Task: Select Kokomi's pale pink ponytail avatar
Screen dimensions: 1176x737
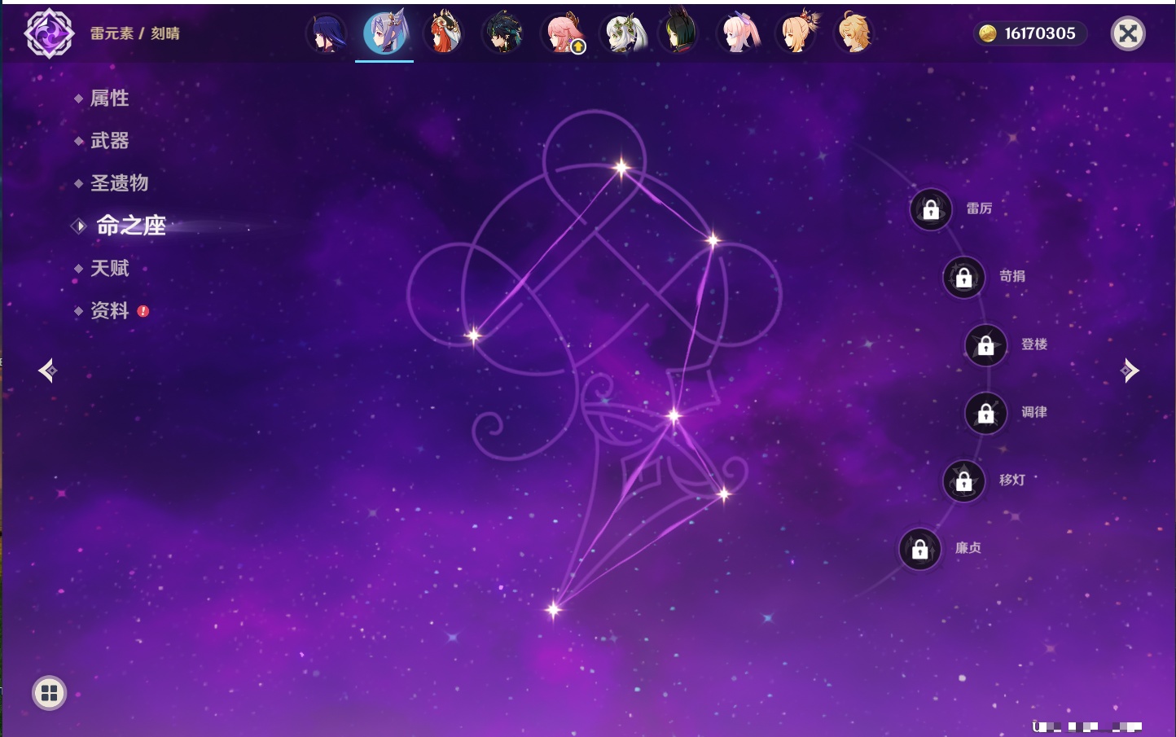Action: click(x=739, y=33)
